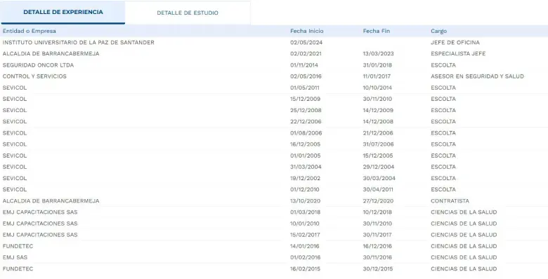Image resolution: width=548 pixels, height=279 pixels.
Task: Select SEVICOL row starting 01/05/2011
Action: 15,88
